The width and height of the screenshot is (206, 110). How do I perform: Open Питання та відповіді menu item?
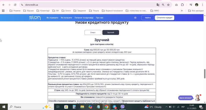[84, 18]
